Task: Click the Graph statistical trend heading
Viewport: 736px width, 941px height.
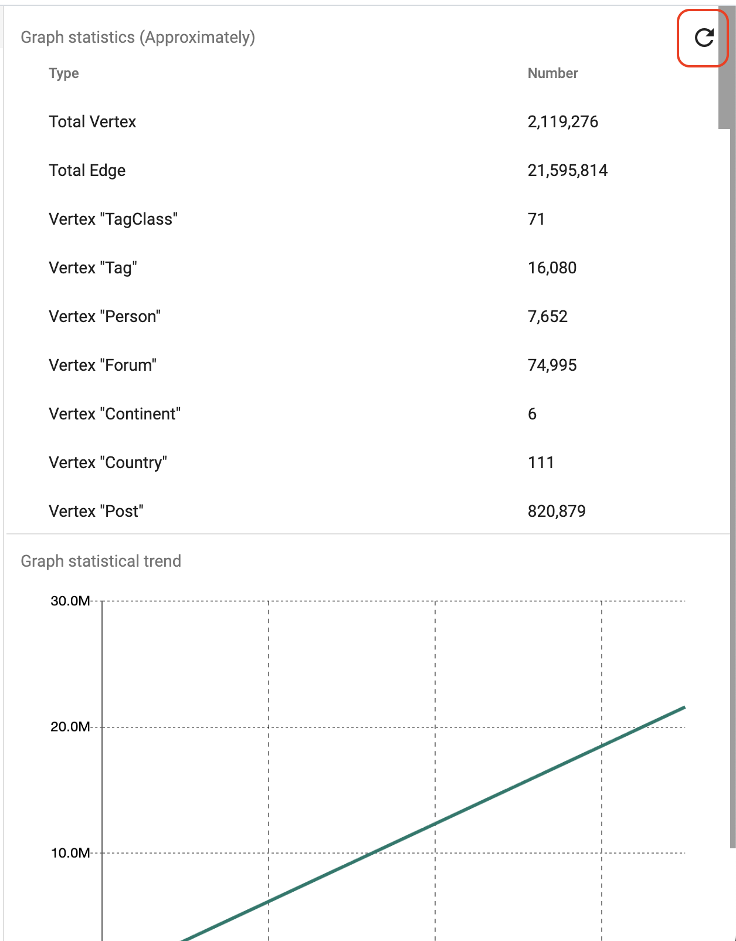Action: (x=101, y=561)
